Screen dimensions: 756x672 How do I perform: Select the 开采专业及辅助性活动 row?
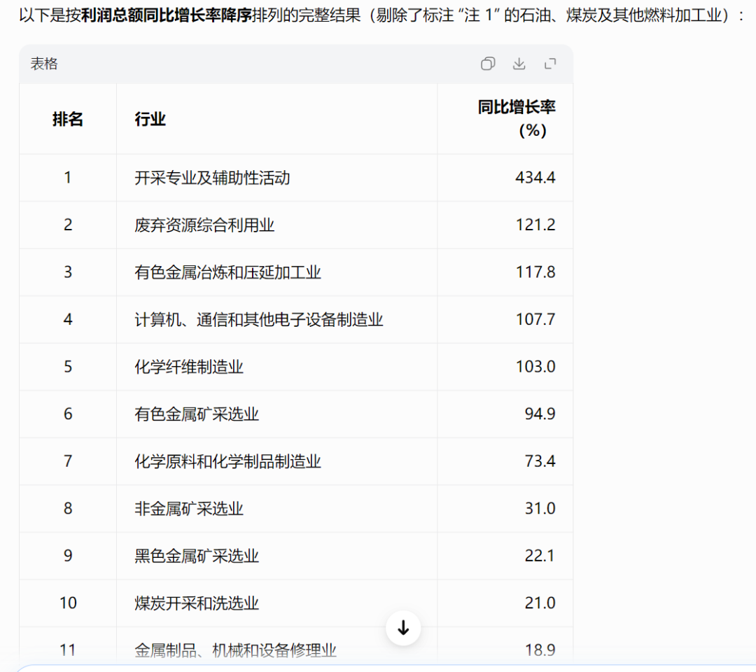click(x=296, y=177)
